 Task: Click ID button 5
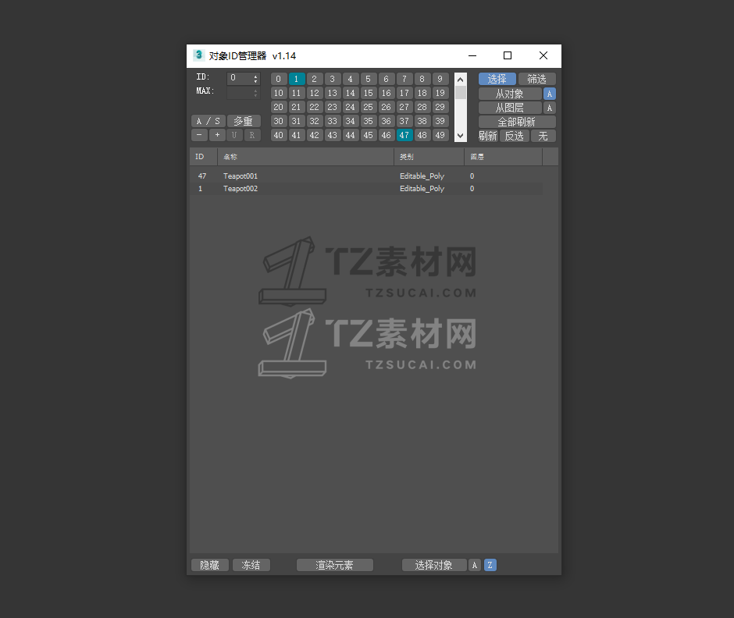click(x=368, y=79)
